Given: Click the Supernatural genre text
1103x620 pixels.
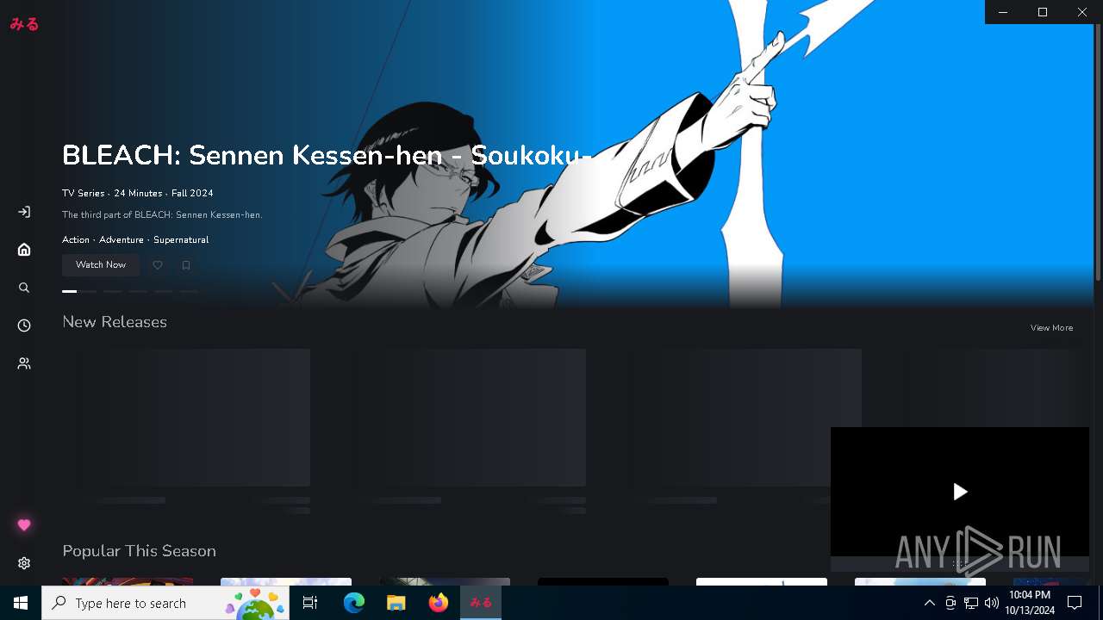Looking at the screenshot, I should pyautogui.click(x=181, y=239).
